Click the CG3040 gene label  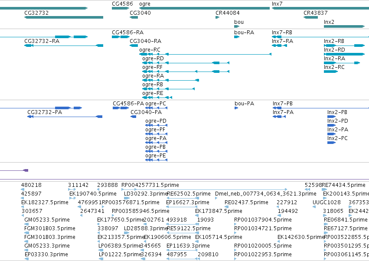click(x=140, y=13)
